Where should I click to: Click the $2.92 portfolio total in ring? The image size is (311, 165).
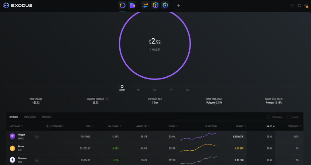click(155, 41)
